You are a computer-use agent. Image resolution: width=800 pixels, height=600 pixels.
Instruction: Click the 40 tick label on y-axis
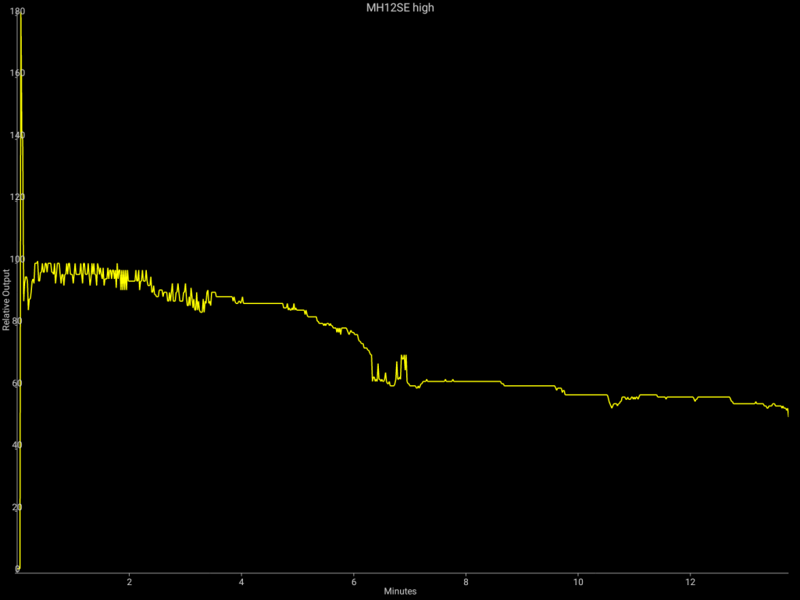pos(19,445)
